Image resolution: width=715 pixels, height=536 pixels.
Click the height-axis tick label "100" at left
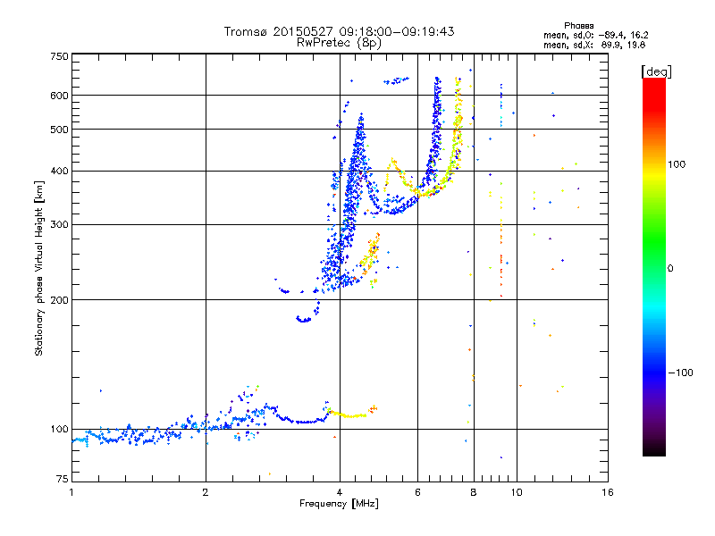click(x=60, y=429)
